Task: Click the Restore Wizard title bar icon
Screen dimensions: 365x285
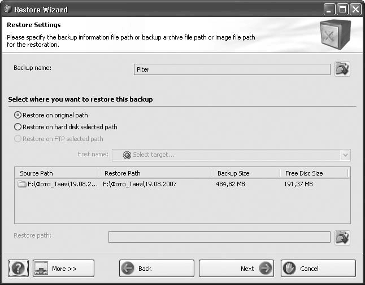Action: pyautogui.click(x=7, y=10)
